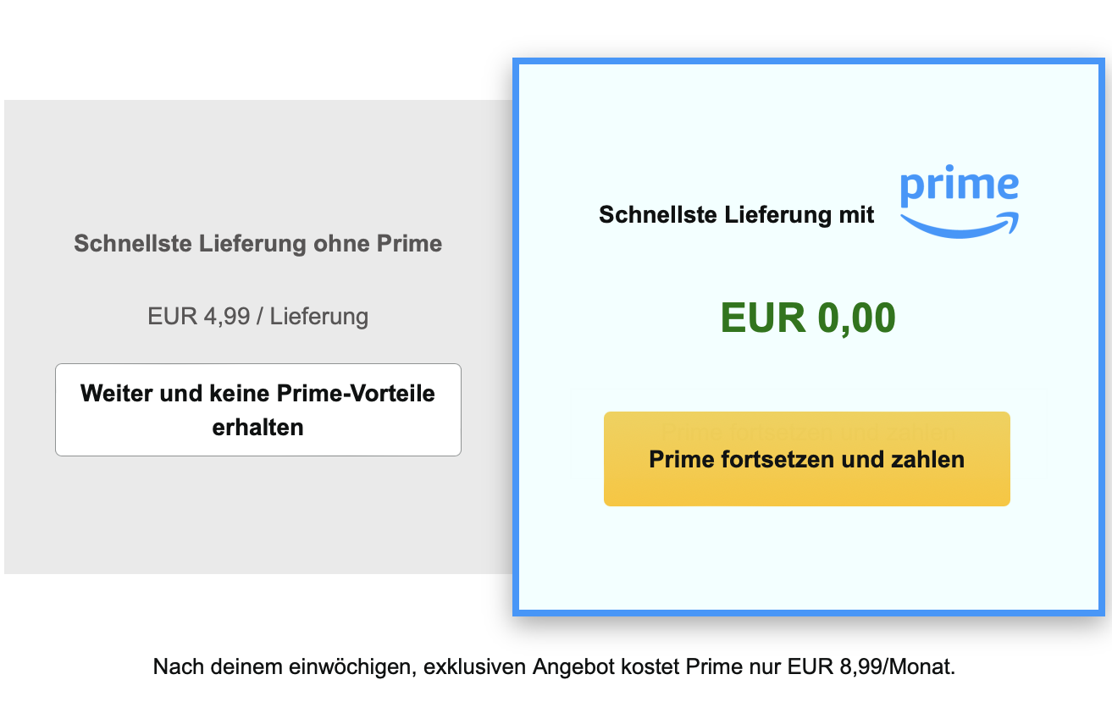Choose "Weiter und keine Prime-Vorteile erhalten"

tap(258, 410)
